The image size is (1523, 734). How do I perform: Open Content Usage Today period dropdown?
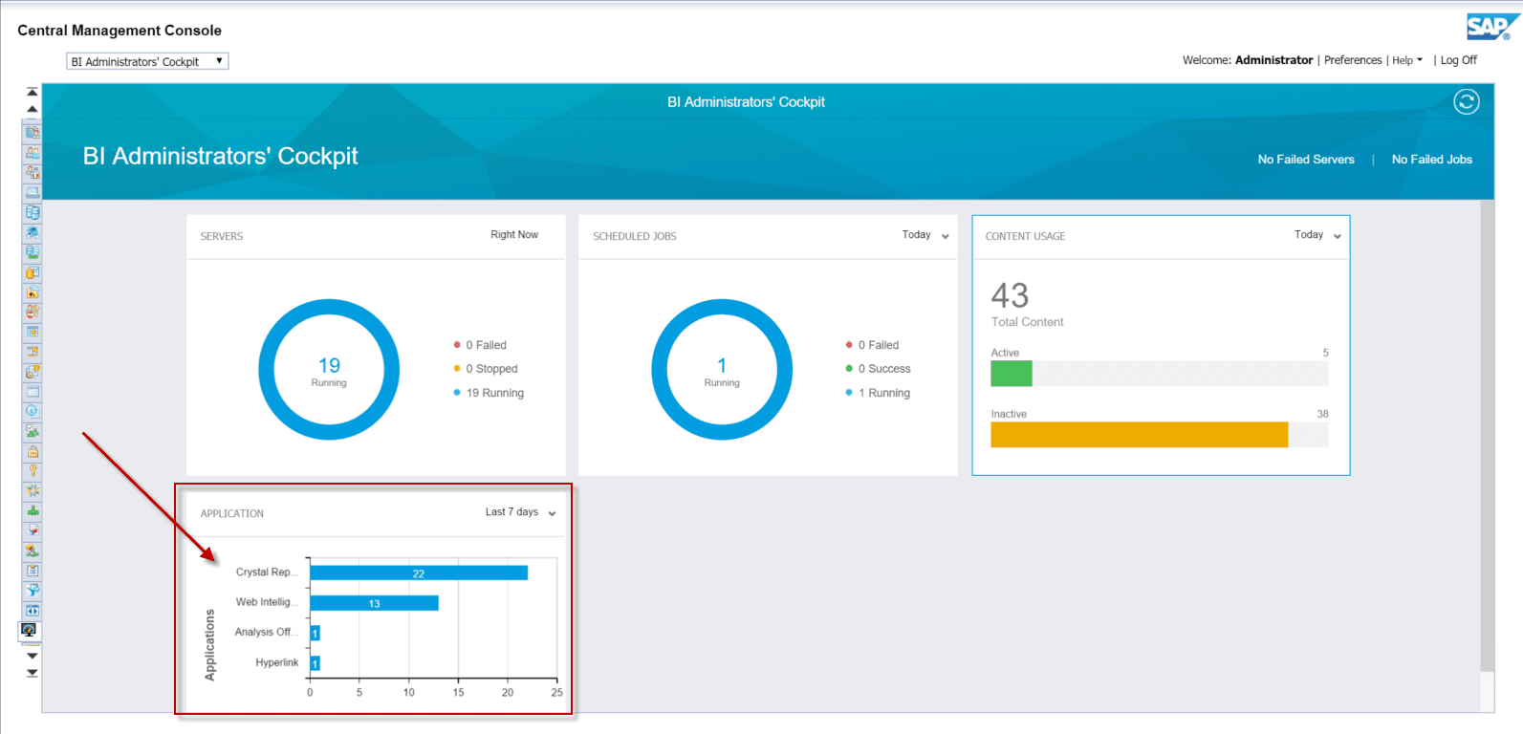point(1318,235)
